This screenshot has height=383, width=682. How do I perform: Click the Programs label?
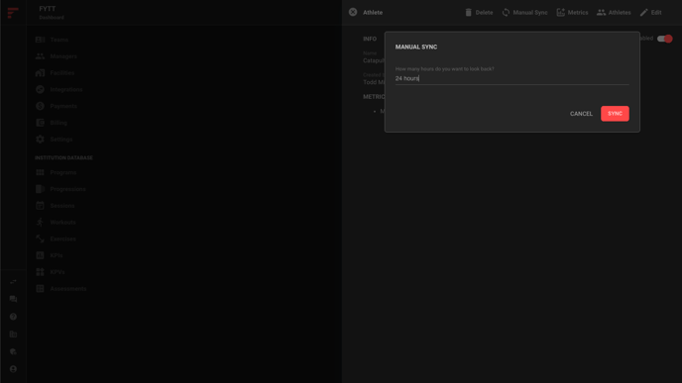(63, 172)
